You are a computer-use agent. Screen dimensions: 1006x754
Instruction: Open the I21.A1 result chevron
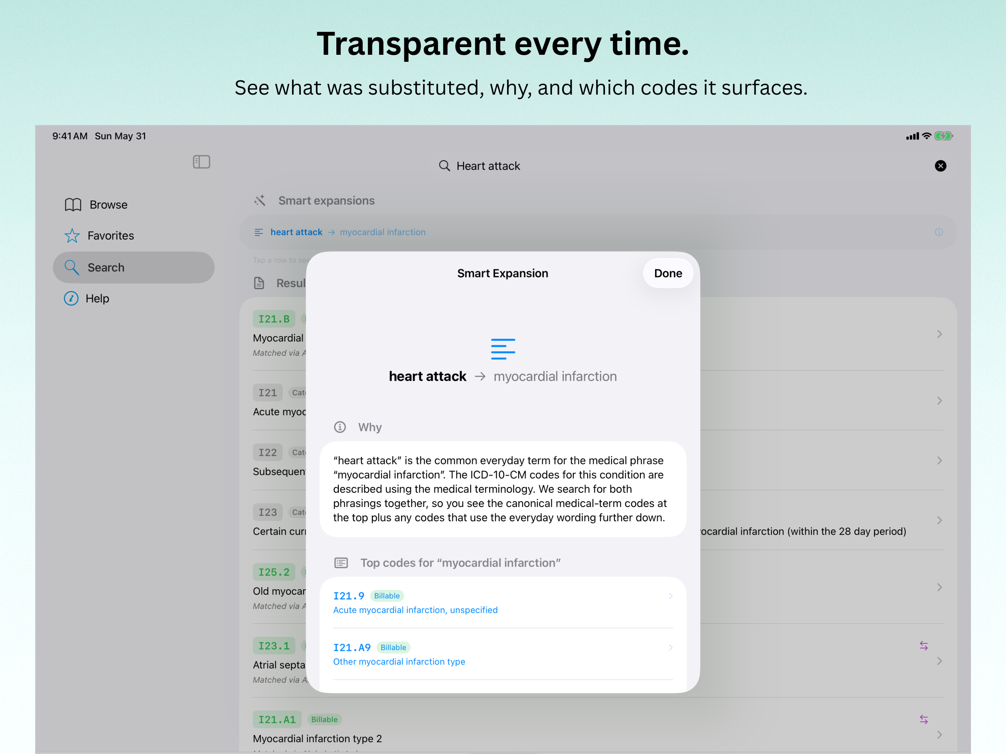939,735
